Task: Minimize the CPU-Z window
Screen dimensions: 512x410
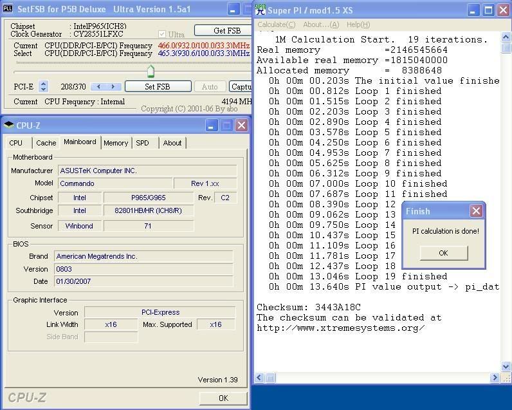Action: [x=211, y=125]
